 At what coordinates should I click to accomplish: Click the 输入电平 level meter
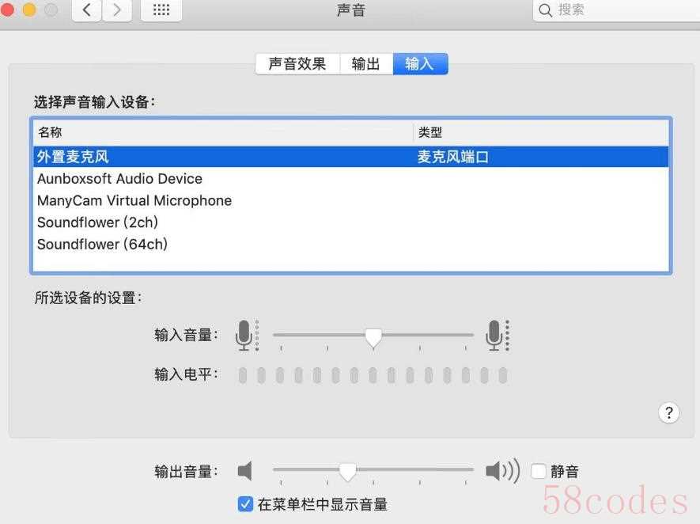(373, 376)
